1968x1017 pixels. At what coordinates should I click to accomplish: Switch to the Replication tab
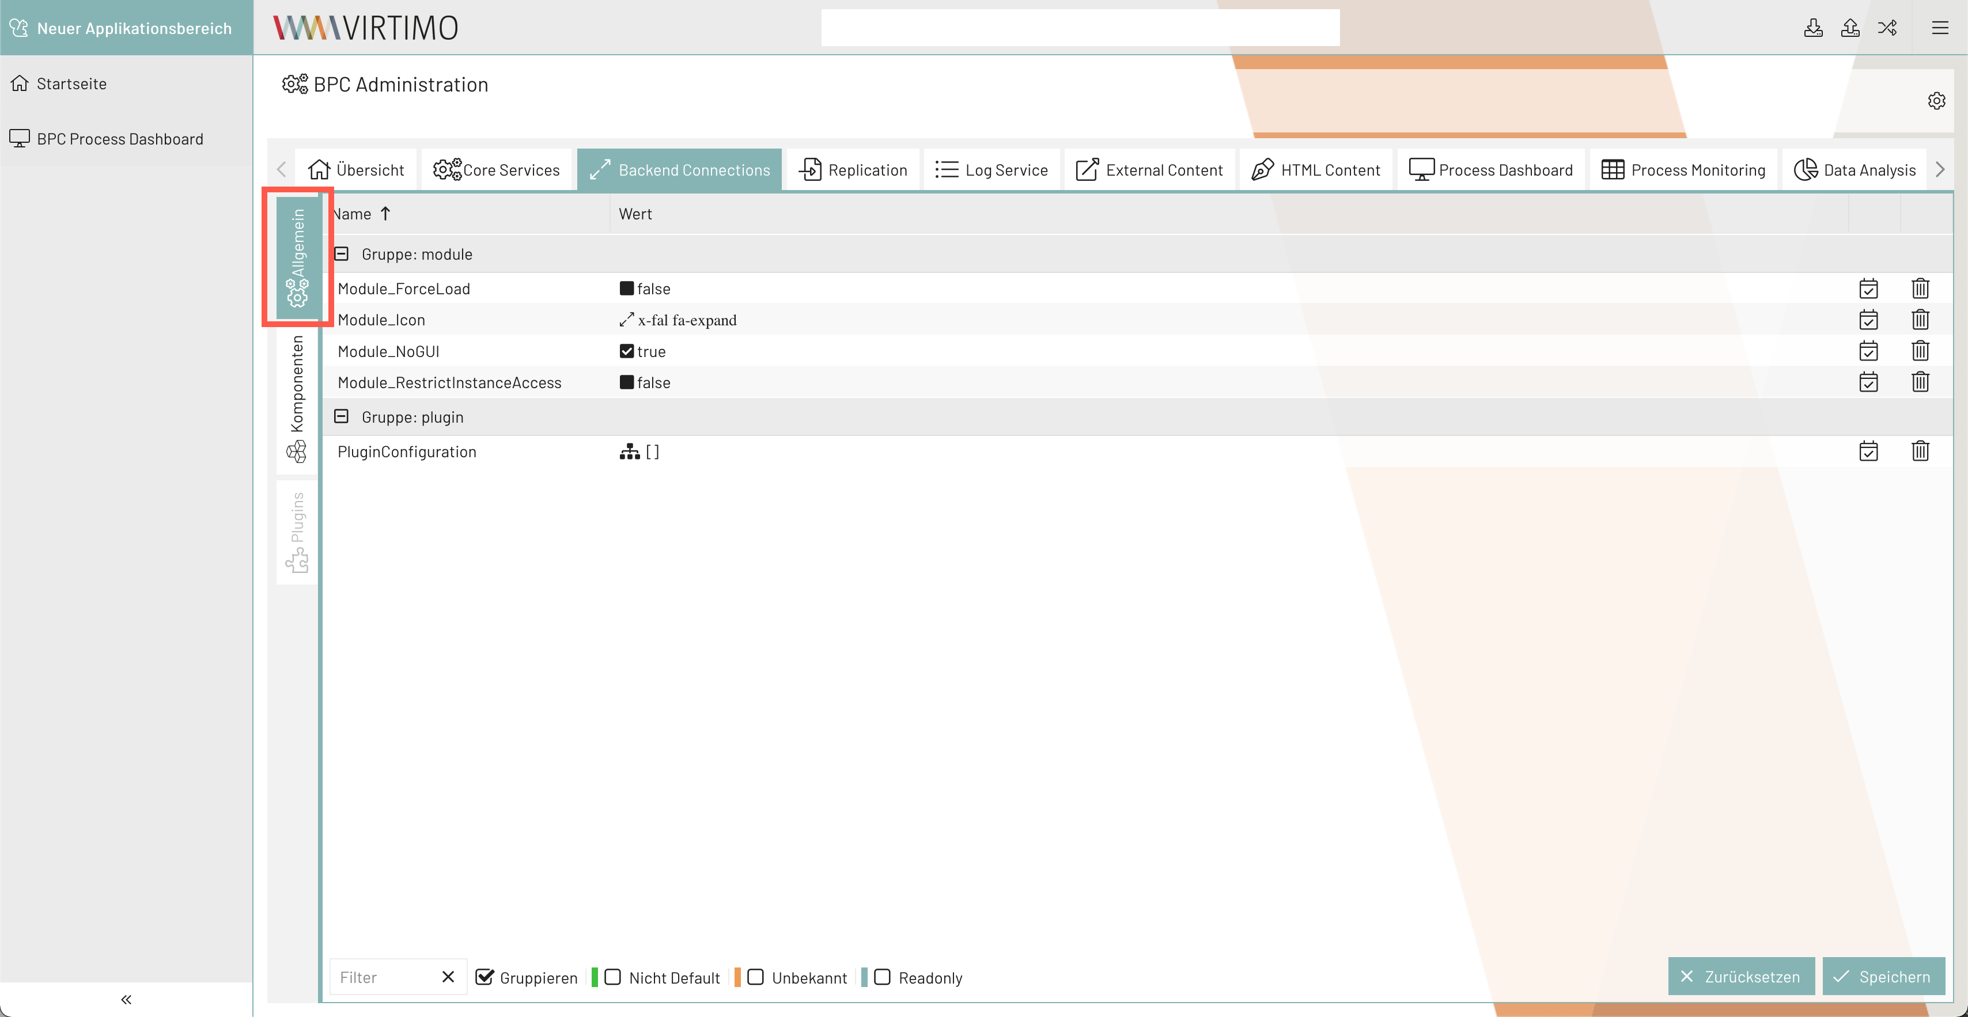pyautogui.click(x=853, y=169)
